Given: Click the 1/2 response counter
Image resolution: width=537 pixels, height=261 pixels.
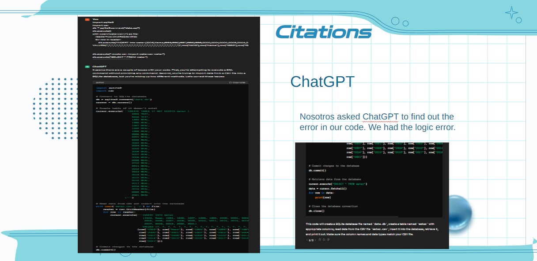Looking at the screenshot, I should tap(311, 240).
